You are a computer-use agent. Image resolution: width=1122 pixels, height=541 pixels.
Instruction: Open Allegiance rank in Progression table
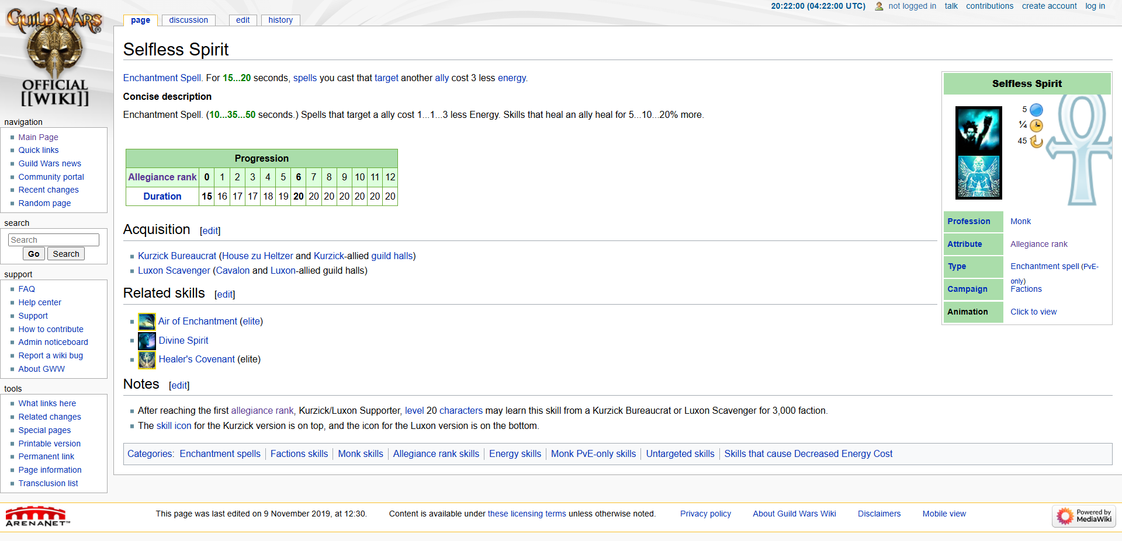click(162, 177)
